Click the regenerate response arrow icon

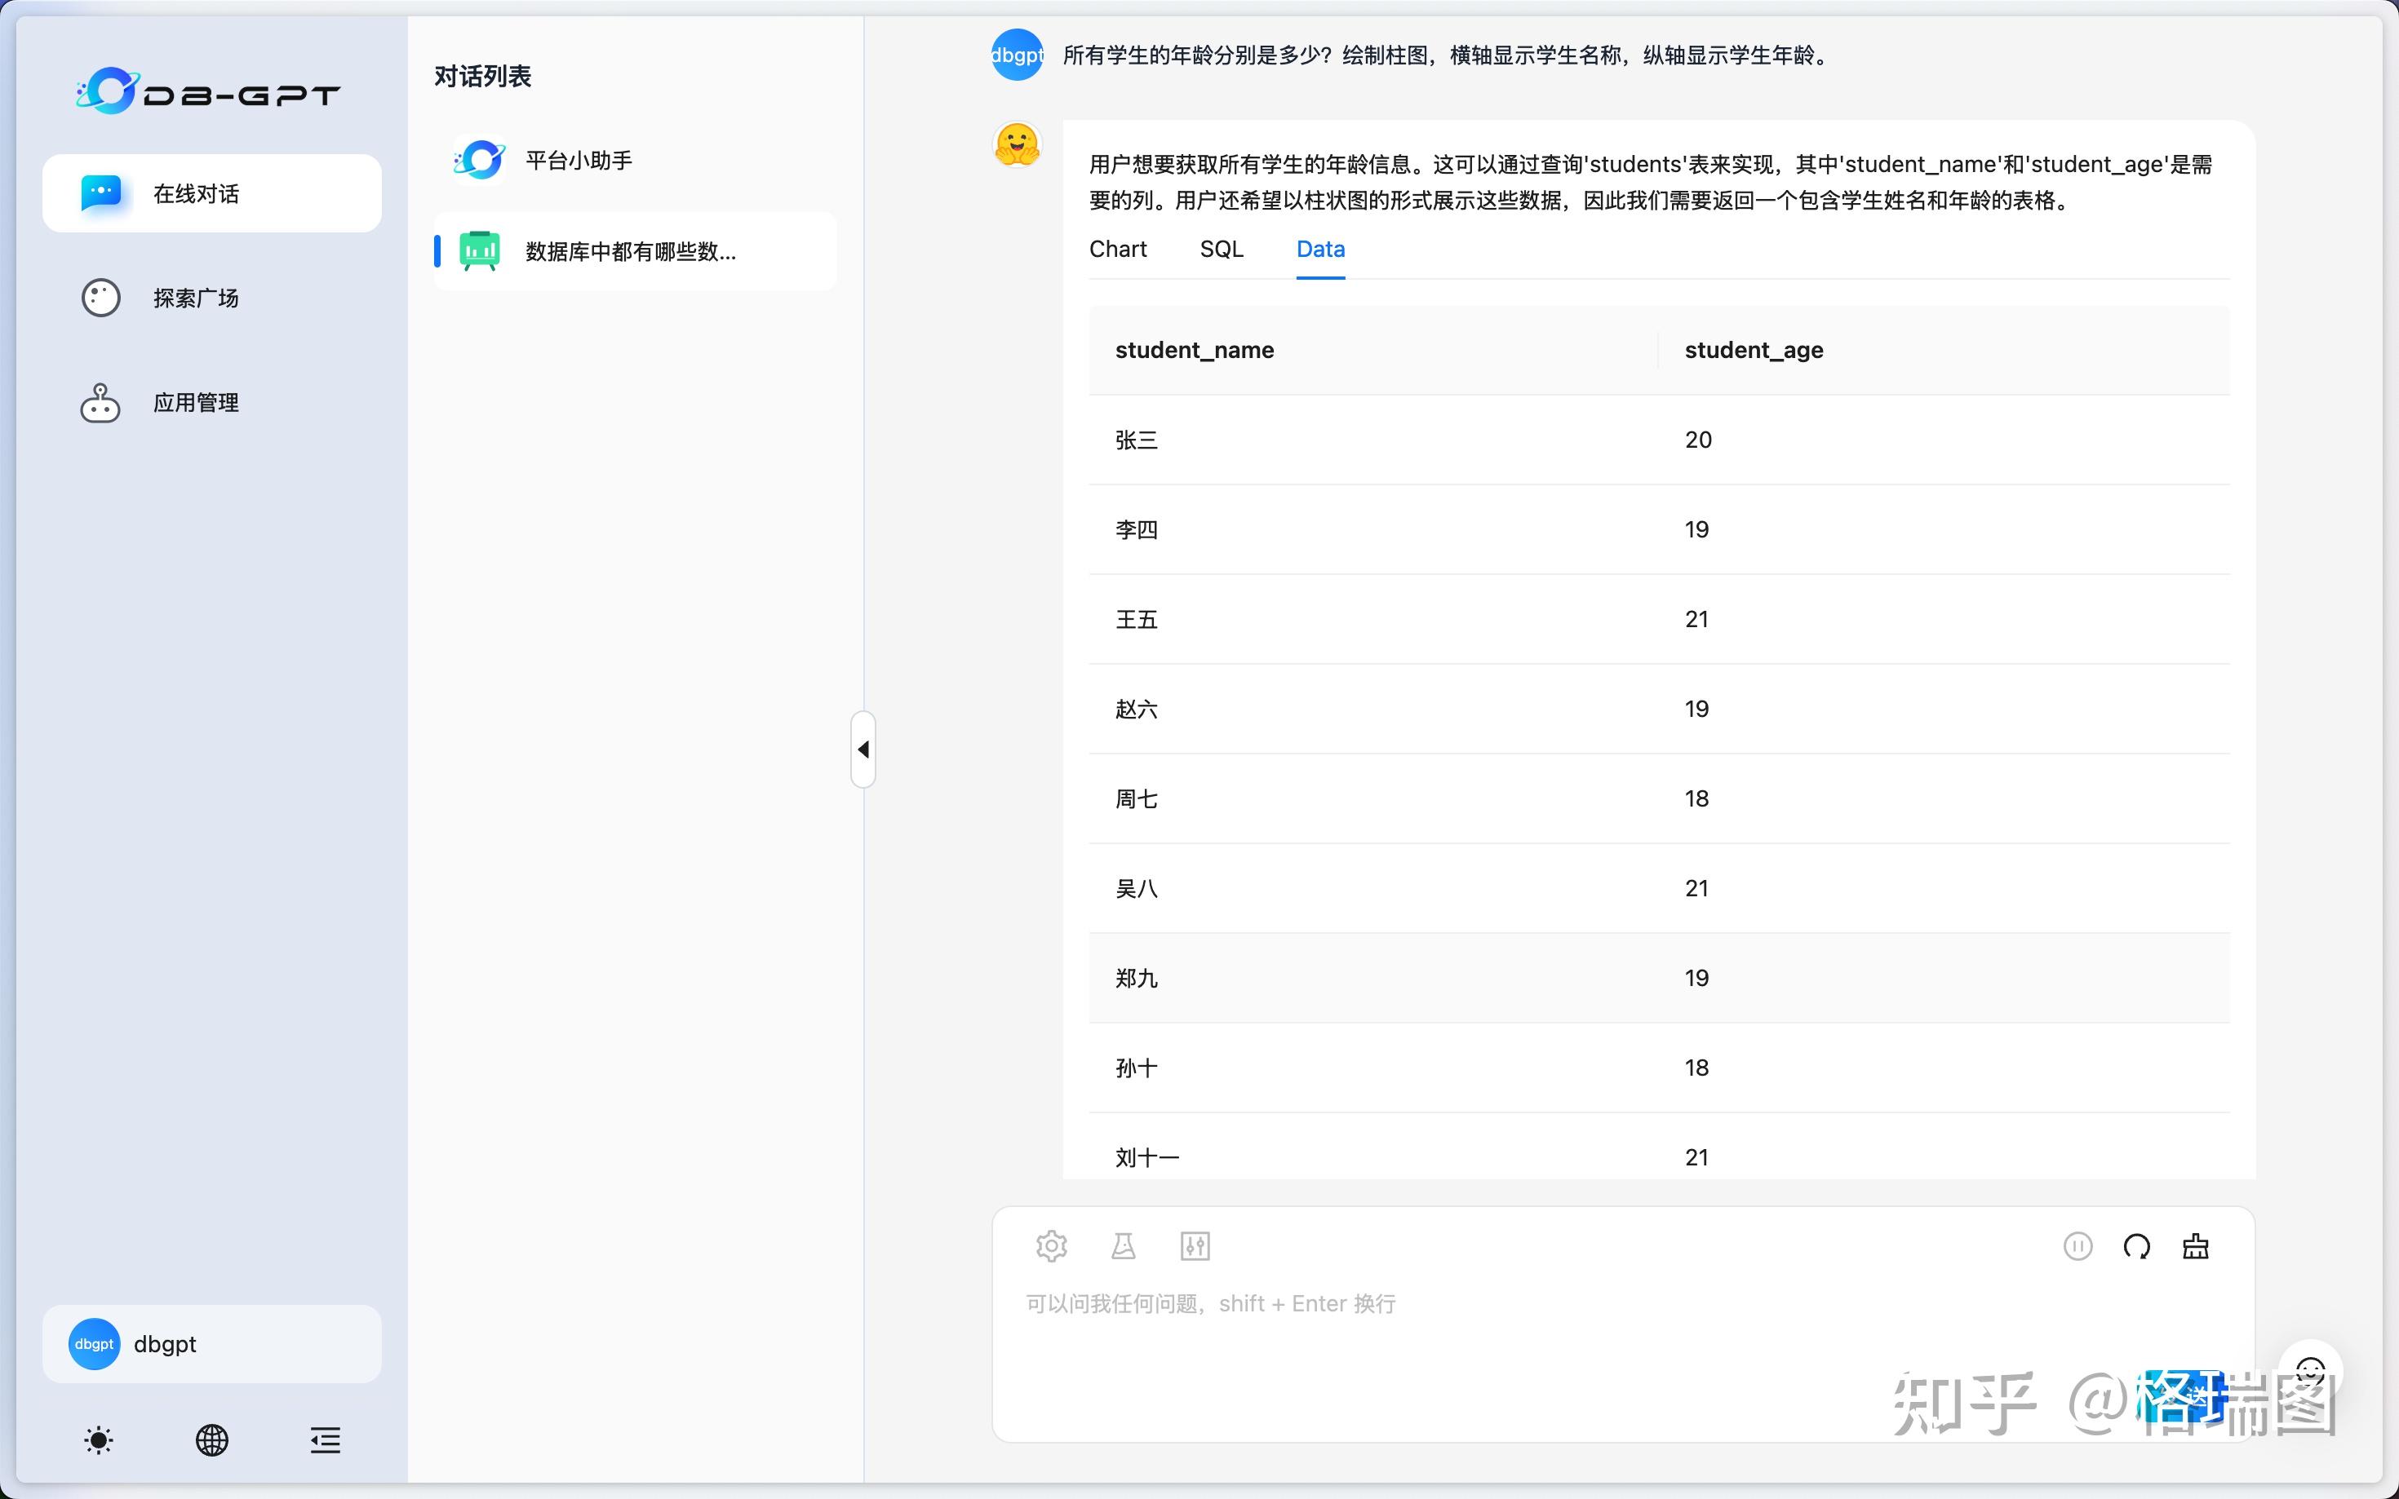click(x=2136, y=1246)
